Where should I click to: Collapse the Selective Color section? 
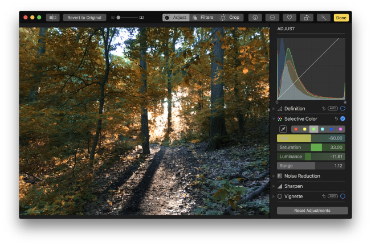coord(274,118)
